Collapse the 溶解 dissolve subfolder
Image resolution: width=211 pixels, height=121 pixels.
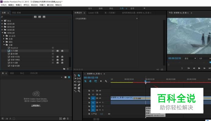click(x=4, y=45)
